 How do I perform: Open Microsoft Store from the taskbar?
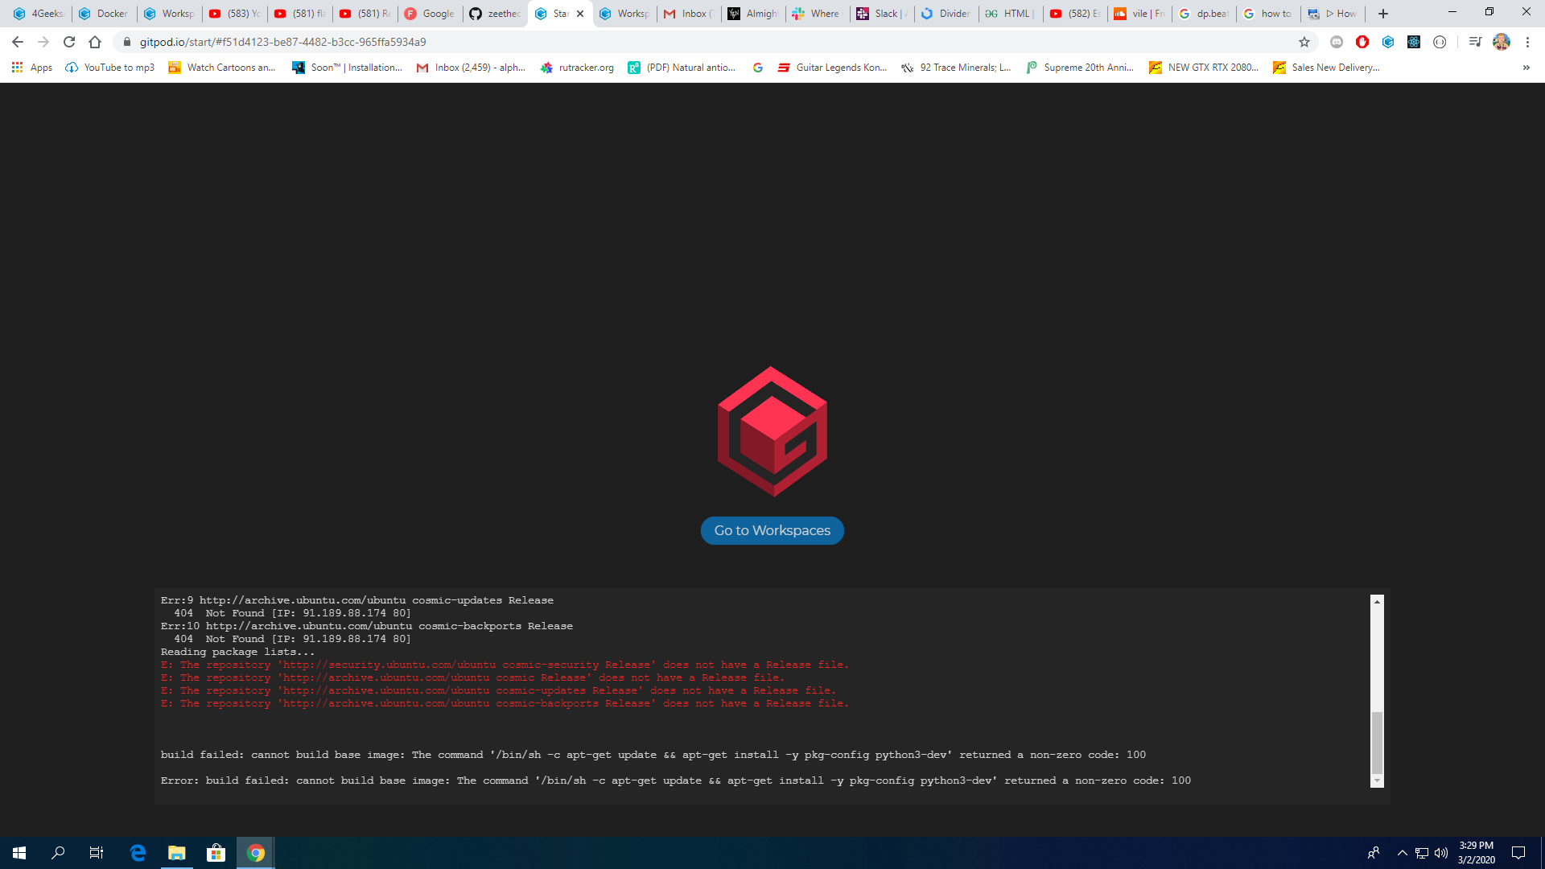(x=216, y=853)
